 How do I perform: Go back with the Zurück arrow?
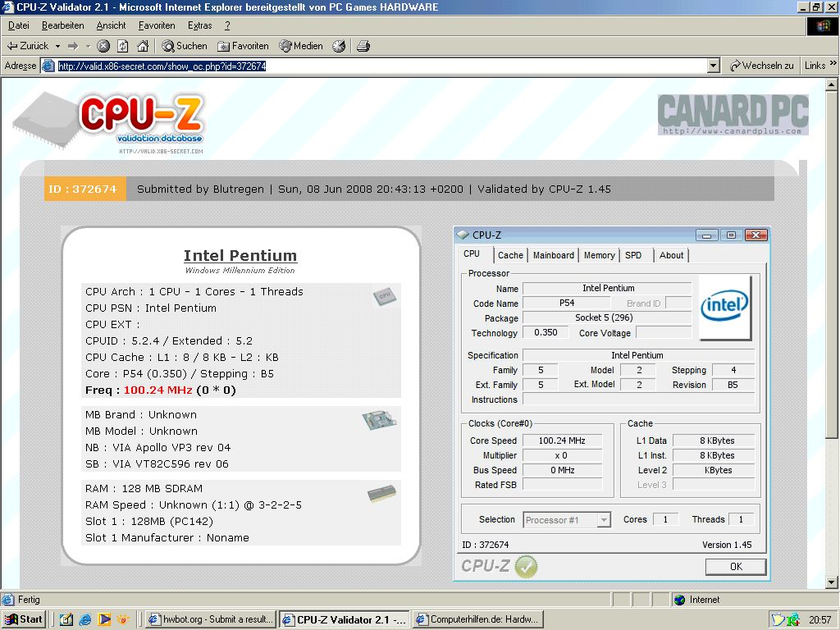coord(27,46)
